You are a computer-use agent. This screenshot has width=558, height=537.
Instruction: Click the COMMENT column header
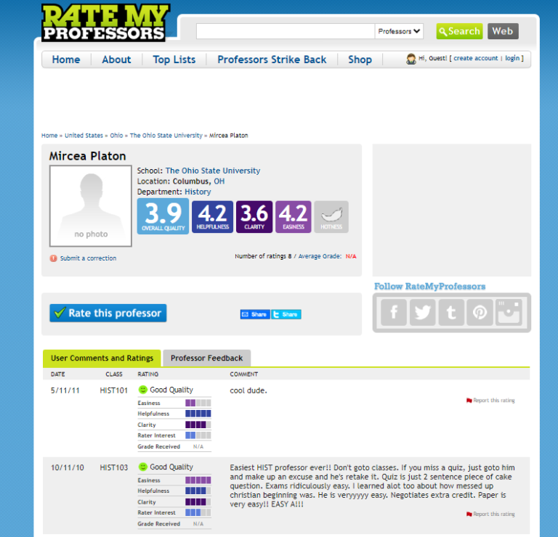coord(244,374)
